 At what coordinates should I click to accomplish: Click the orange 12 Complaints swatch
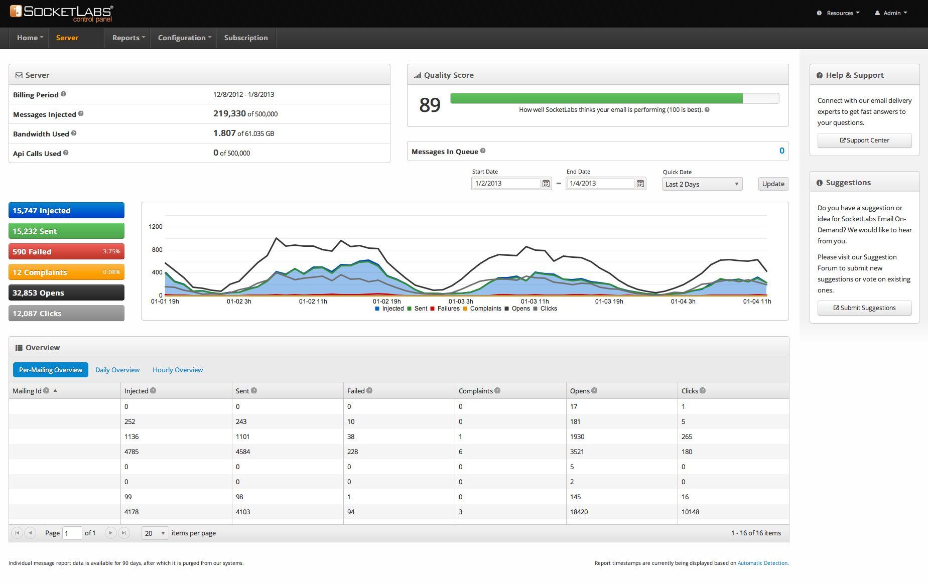coord(66,272)
